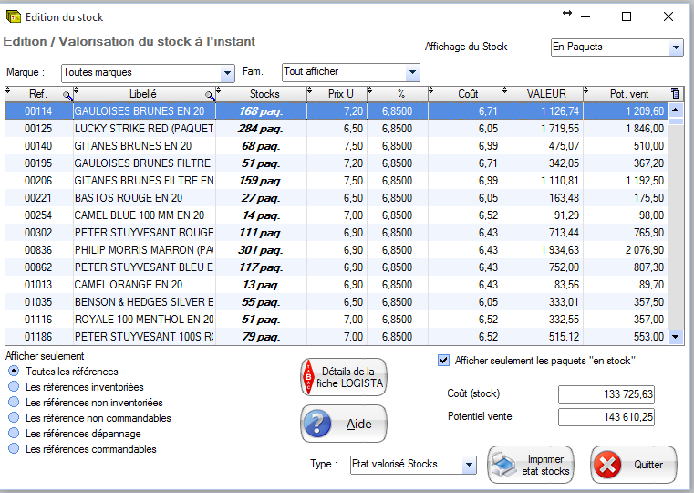Open the Marque 'Toutes marques' dropdown
This screenshot has height=493, width=694.
pos(228,72)
